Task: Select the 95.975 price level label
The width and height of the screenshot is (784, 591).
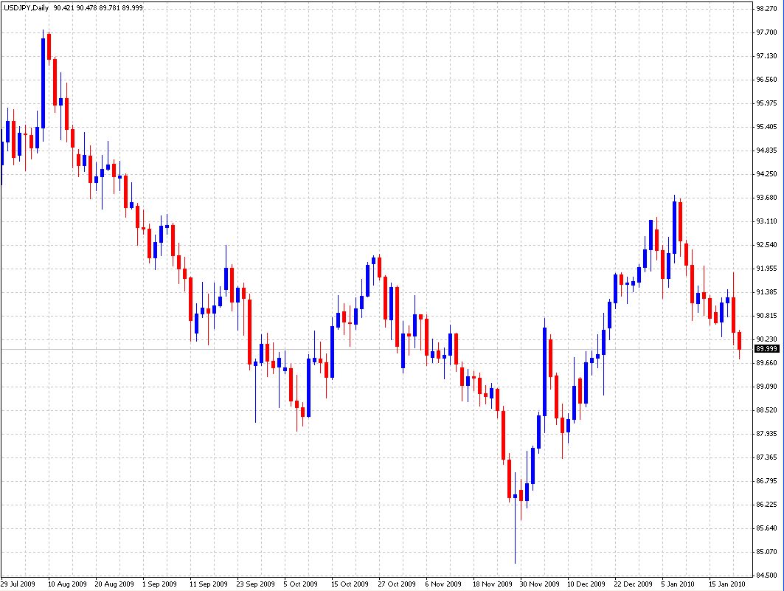Action: [766, 103]
